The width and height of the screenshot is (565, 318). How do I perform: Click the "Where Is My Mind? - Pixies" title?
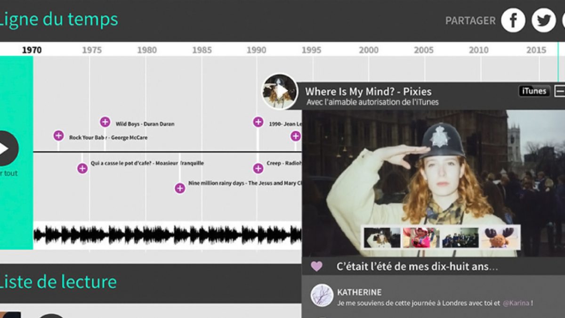[x=368, y=91]
